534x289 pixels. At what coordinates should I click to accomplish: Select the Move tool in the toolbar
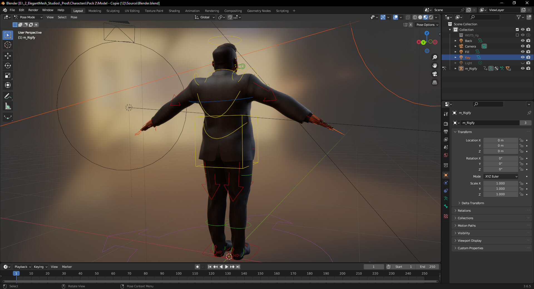pyautogui.click(x=8, y=56)
